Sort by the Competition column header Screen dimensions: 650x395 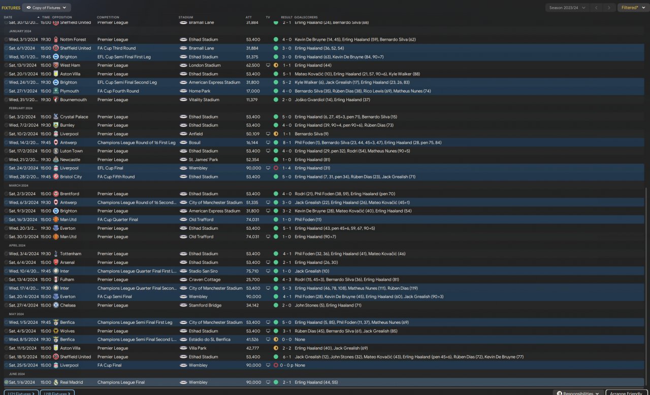pyautogui.click(x=108, y=17)
